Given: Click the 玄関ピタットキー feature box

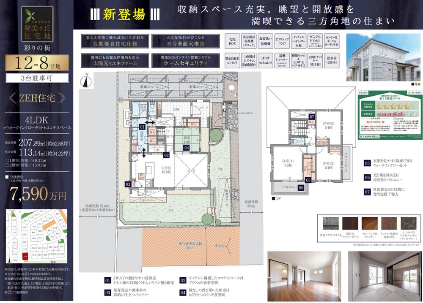Looking at the screenshot, I should pyautogui.click(x=315, y=60).
